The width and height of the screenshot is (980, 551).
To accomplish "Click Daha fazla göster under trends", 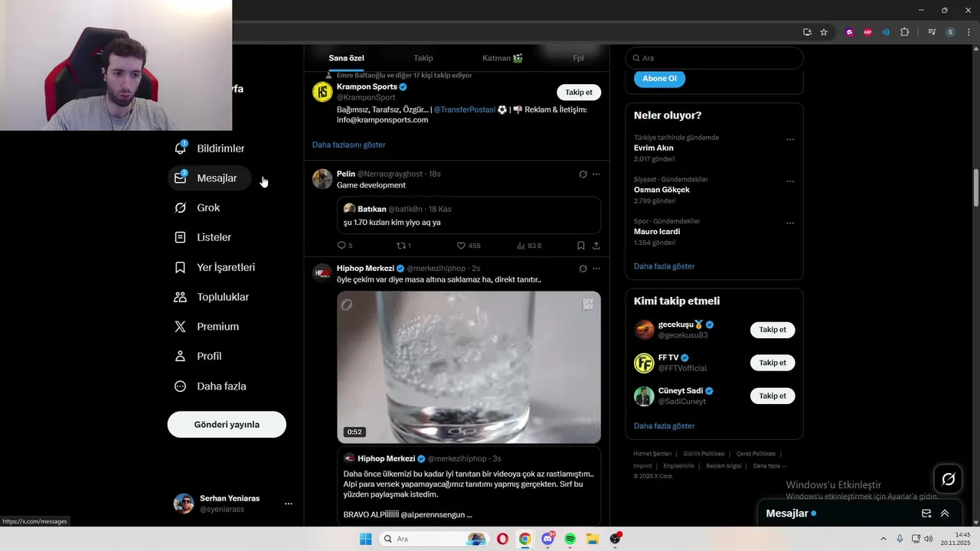I will 664,266.
